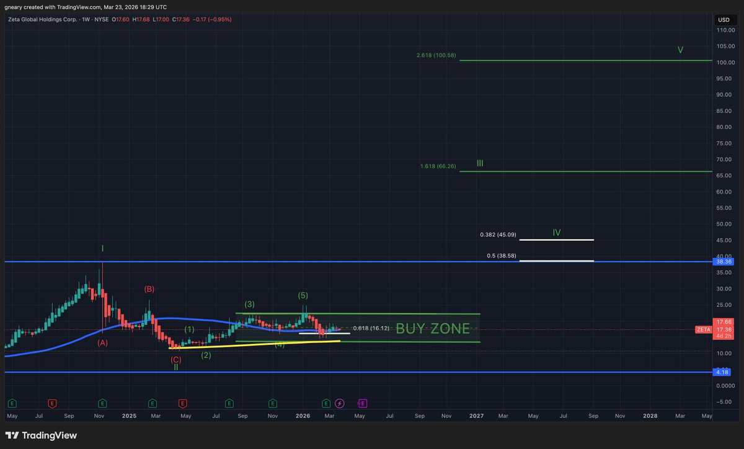This screenshot has width=744, height=449.
Task: Click the ZETA price label on the scale
Action: click(702, 329)
